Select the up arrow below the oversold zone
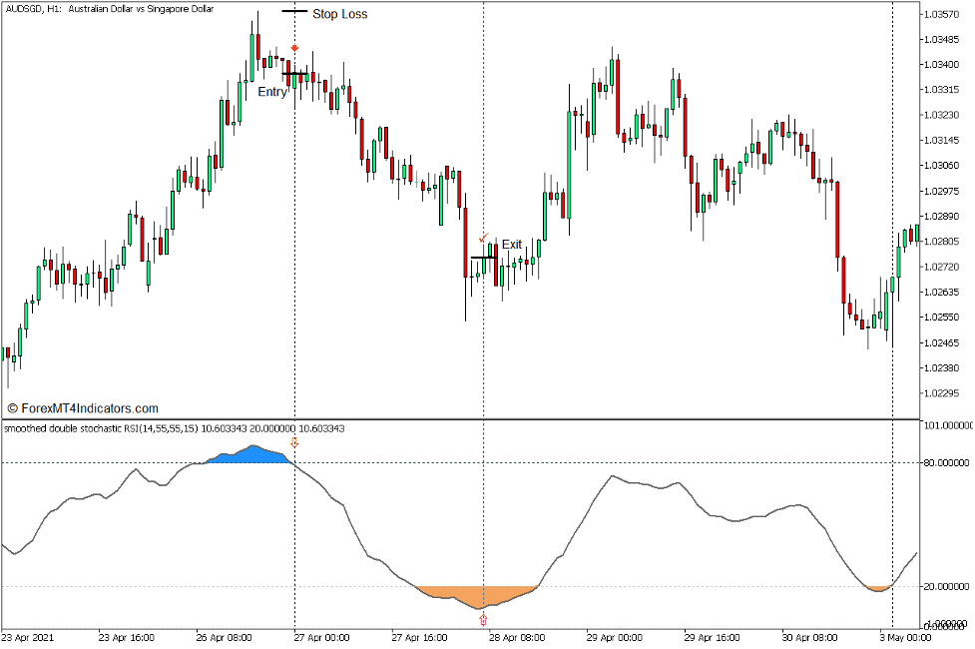Screen dimensions: 975x649 (x=484, y=620)
